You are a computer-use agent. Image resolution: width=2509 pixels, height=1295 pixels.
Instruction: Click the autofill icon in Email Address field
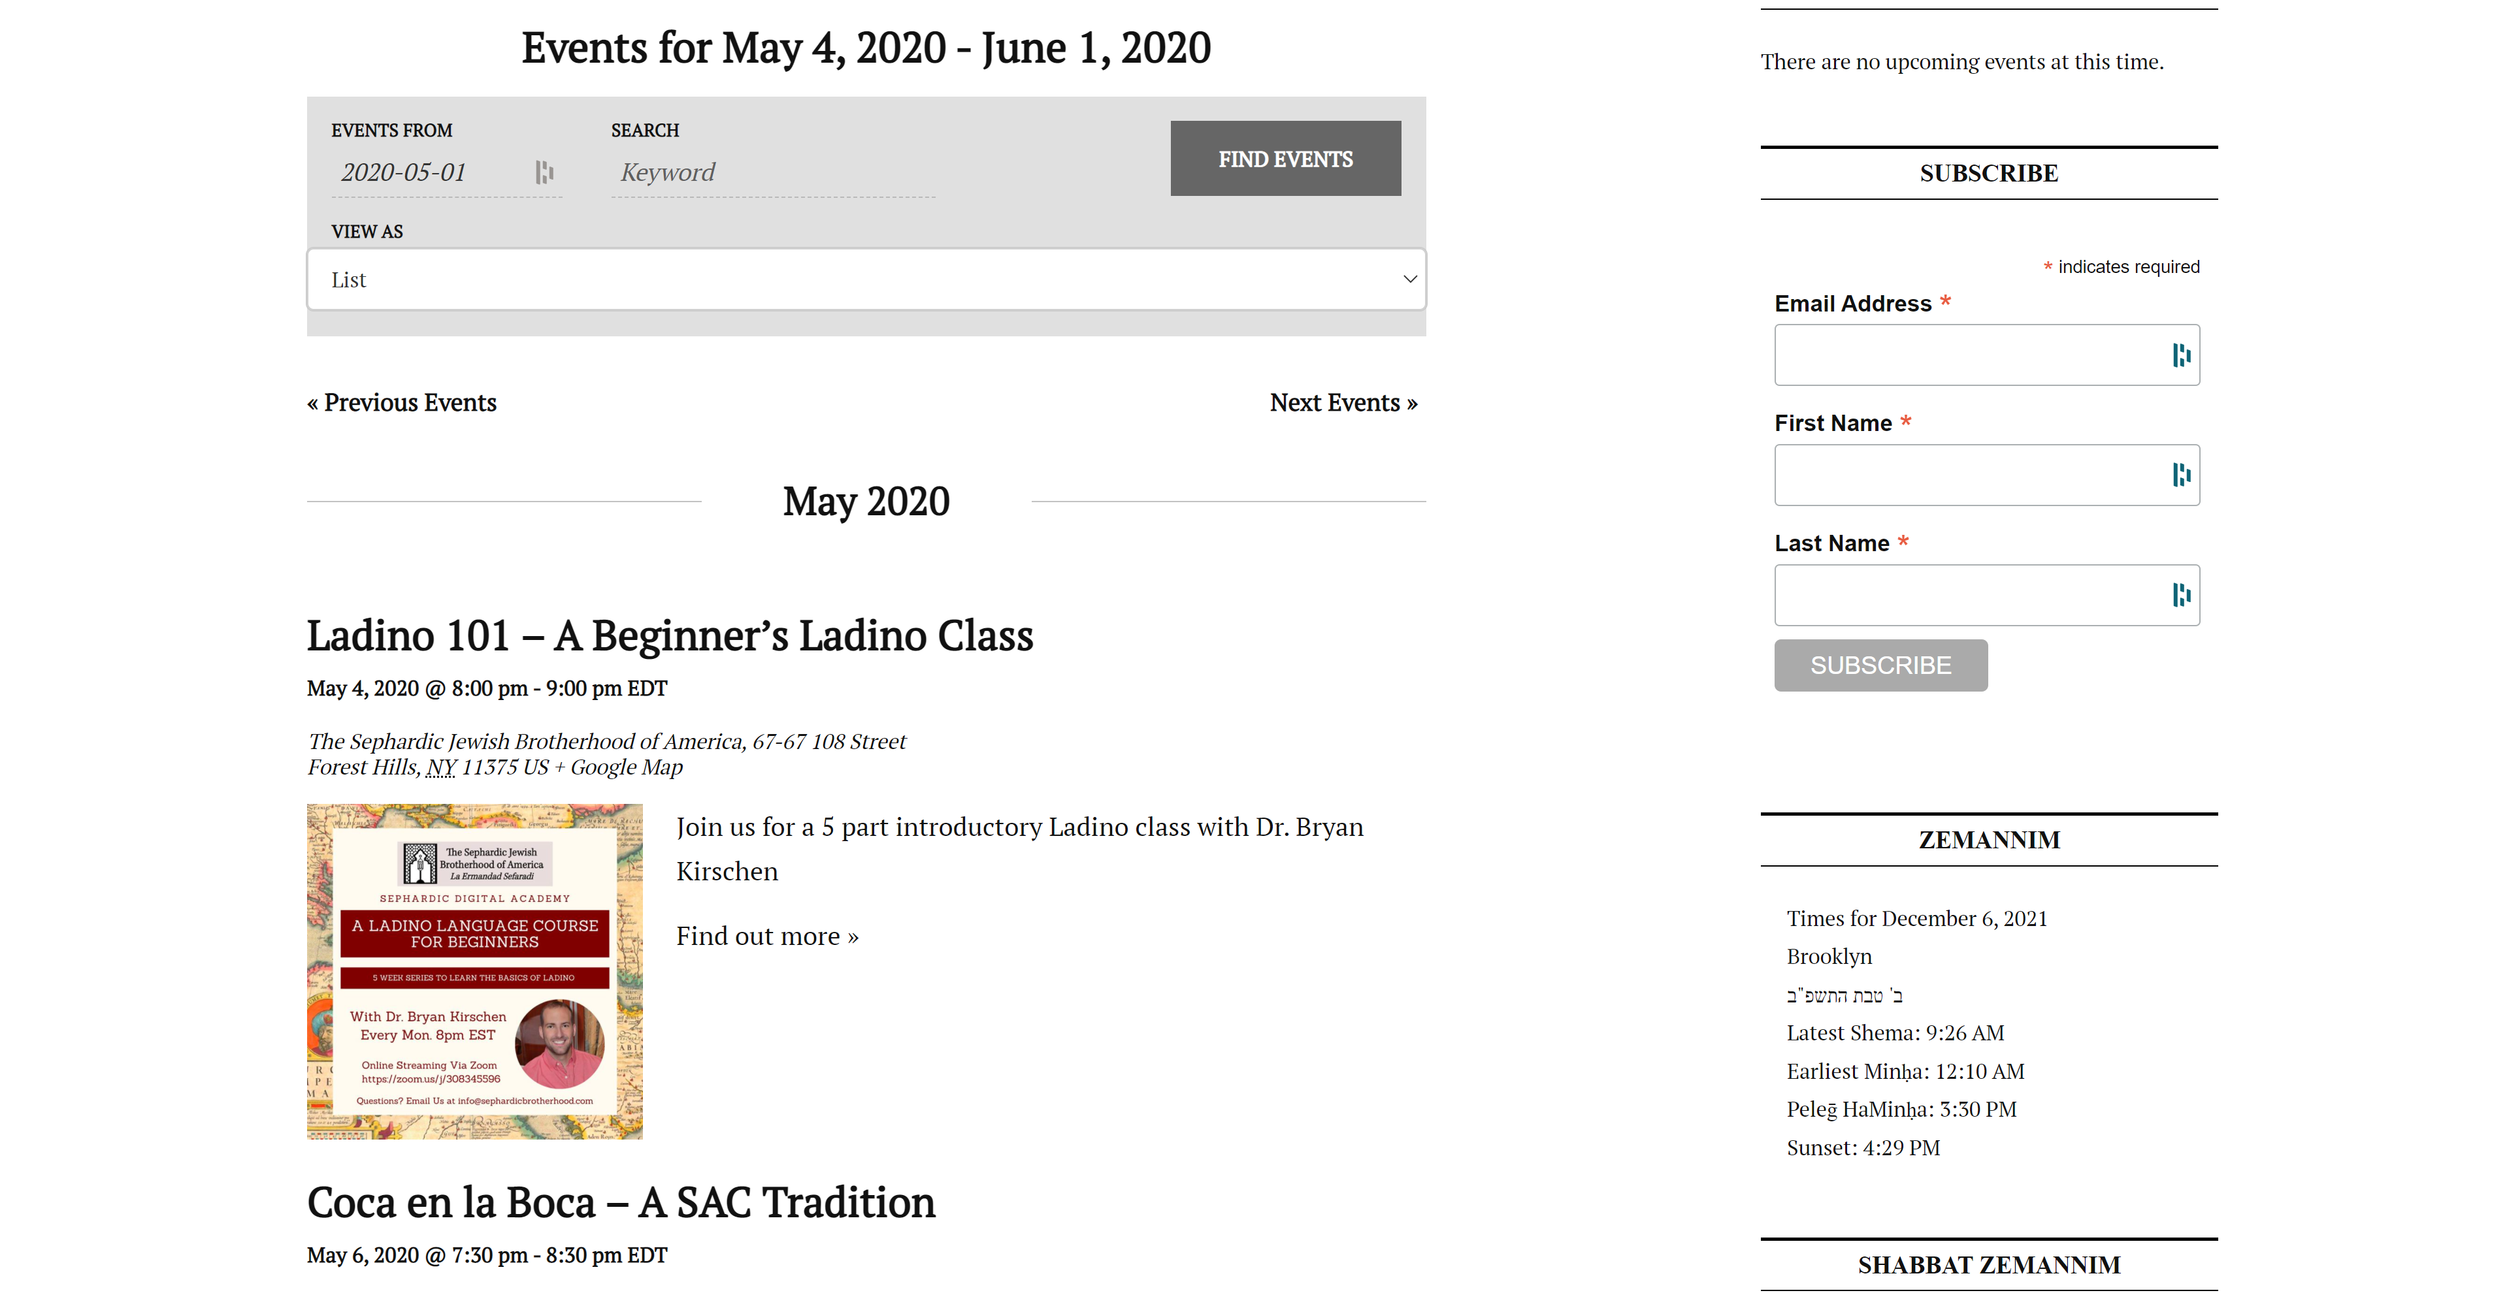click(2181, 355)
